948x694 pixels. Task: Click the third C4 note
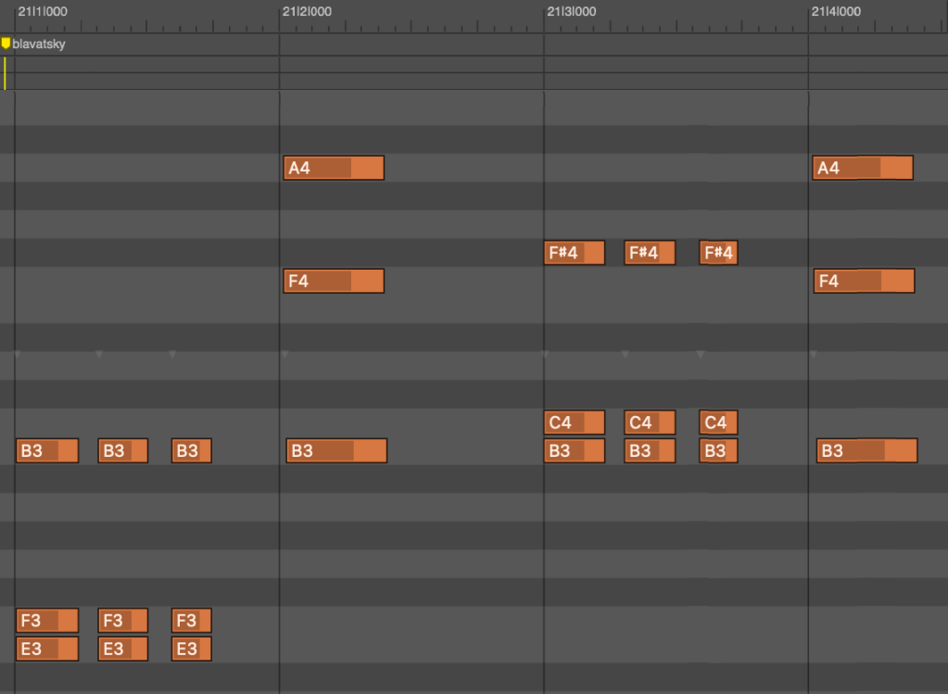pyautogui.click(x=719, y=423)
